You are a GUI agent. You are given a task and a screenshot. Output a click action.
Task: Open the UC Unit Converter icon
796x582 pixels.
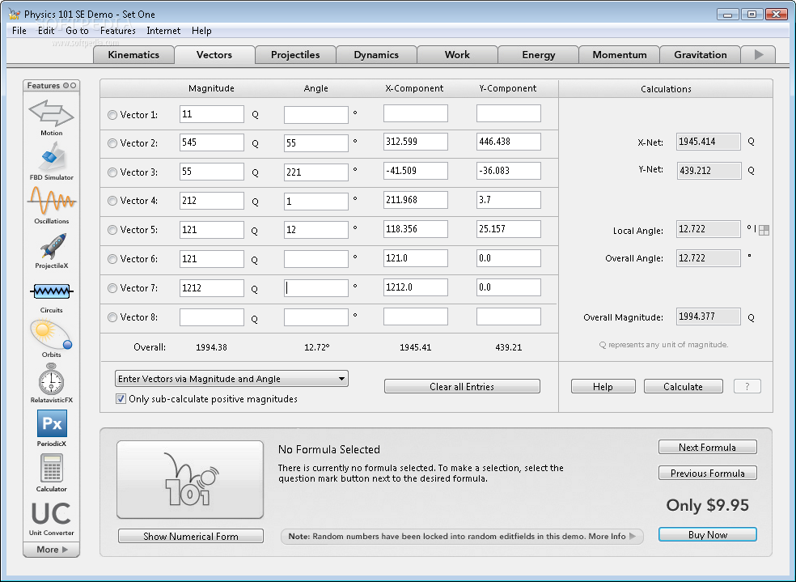51,514
